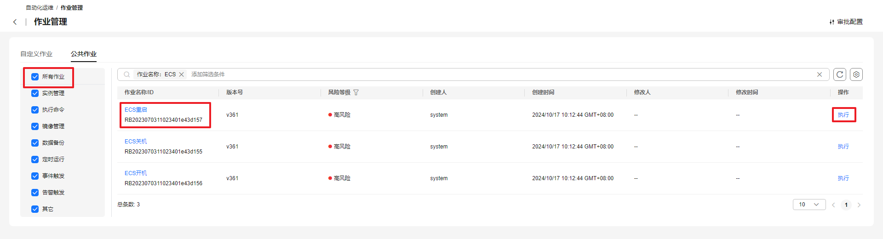Refresh the job list
Image resolution: width=883 pixels, height=239 pixels.
coord(840,74)
